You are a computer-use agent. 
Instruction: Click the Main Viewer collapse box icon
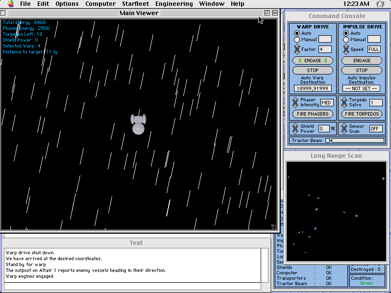pyautogui.click(x=275, y=13)
